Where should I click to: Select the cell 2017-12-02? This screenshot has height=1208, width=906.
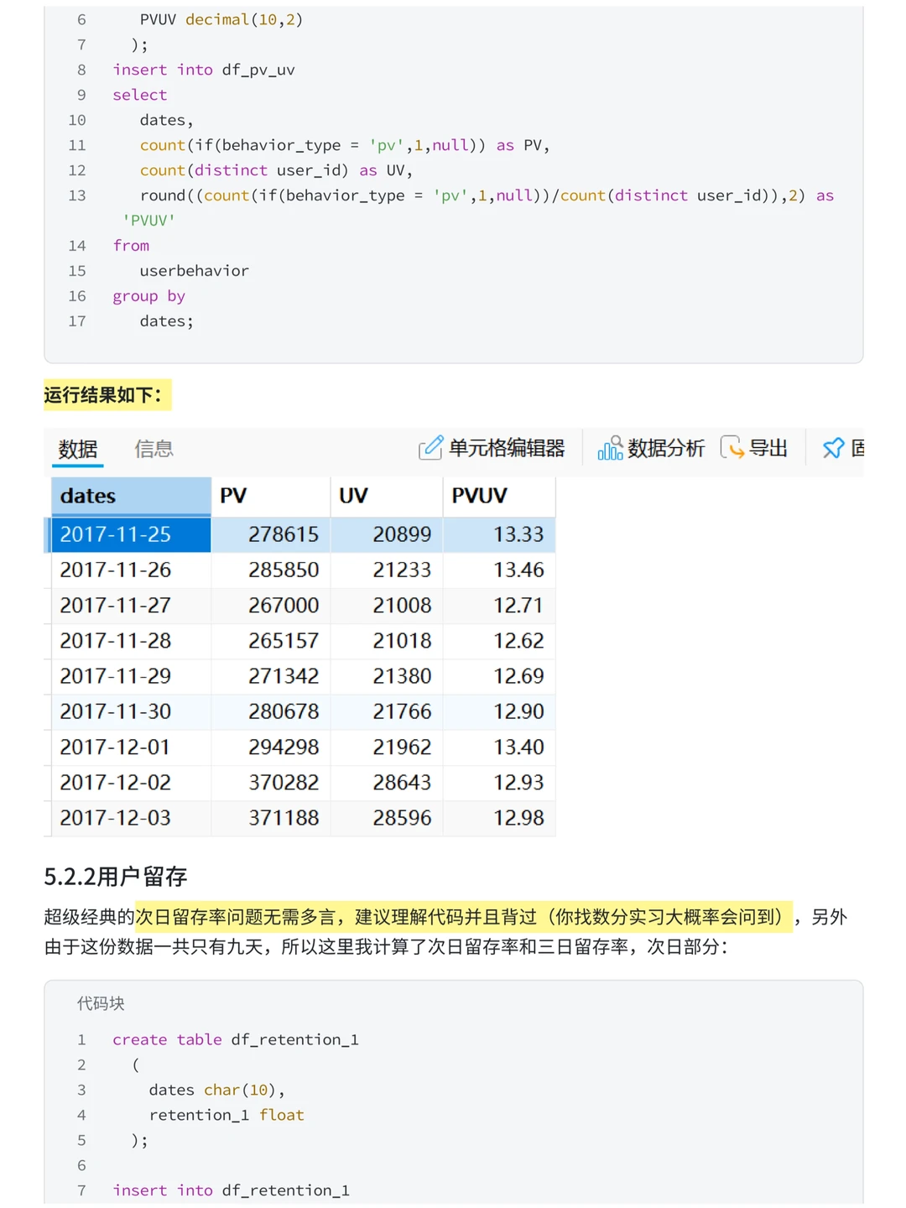[131, 782]
